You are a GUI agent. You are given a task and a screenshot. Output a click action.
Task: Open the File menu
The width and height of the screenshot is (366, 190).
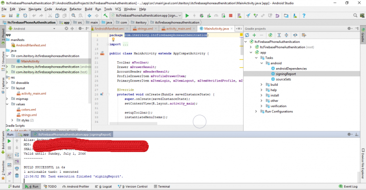coord(4,9)
